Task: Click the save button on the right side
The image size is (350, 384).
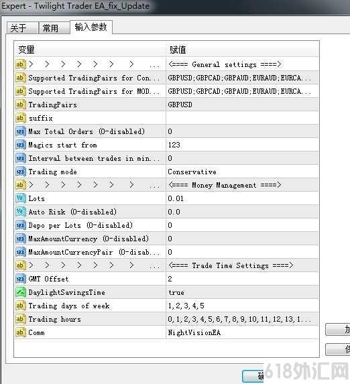Action: coord(337,349)
